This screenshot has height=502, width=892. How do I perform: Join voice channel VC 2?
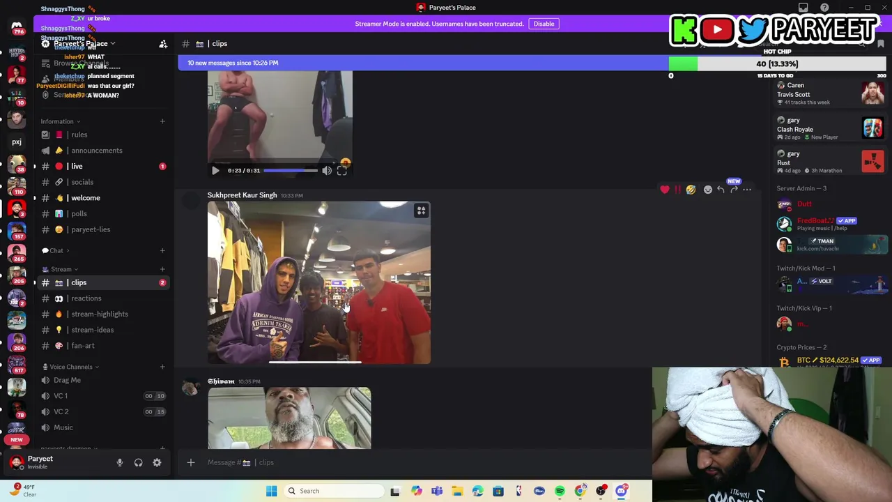tap(102, 411)
